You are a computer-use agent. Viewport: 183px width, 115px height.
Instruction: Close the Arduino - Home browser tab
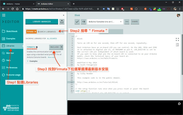(34, 4)
